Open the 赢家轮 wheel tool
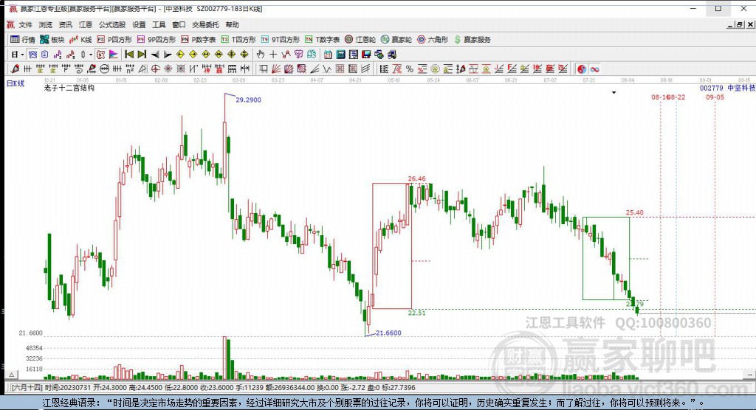 pos(396,40)
